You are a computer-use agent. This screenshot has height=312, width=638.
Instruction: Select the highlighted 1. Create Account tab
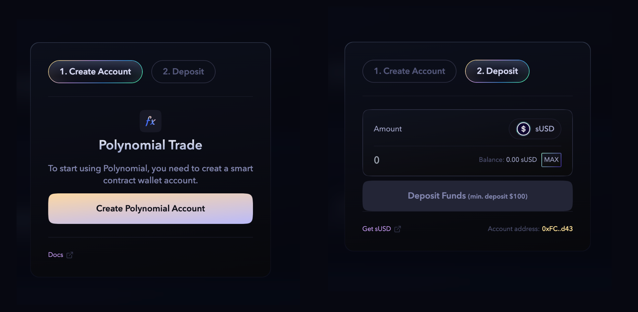click(95, 72)
